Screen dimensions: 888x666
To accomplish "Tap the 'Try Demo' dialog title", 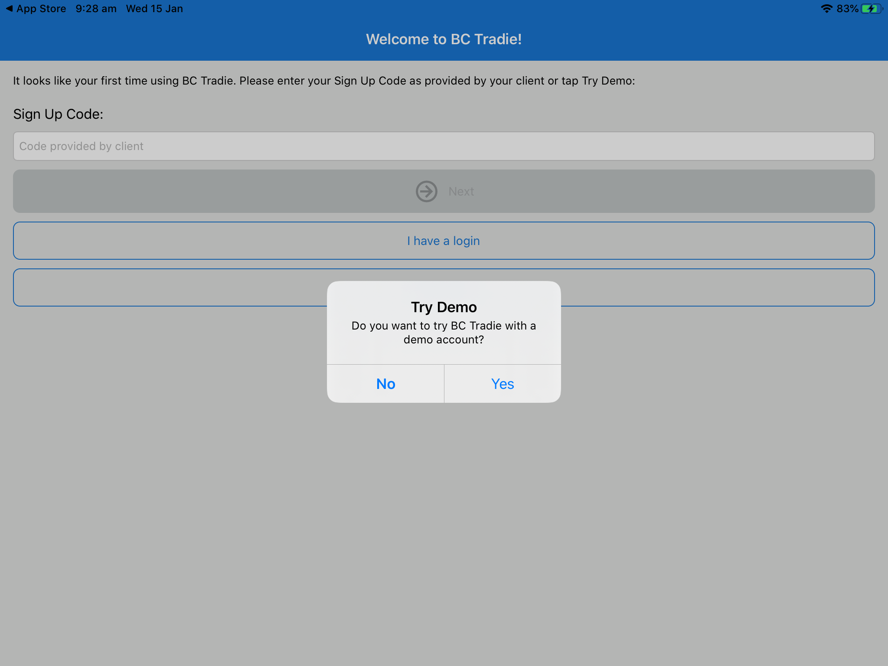I will click(x=444, y=307).
